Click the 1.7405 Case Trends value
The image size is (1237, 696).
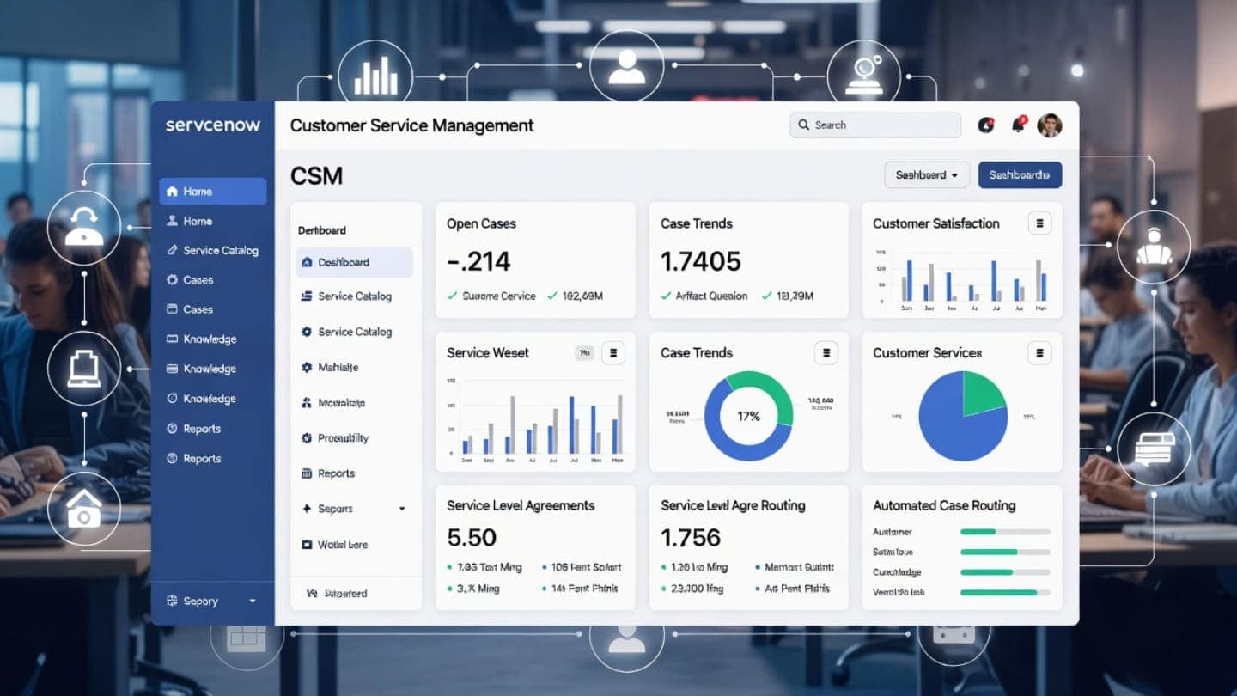[700, 261]
